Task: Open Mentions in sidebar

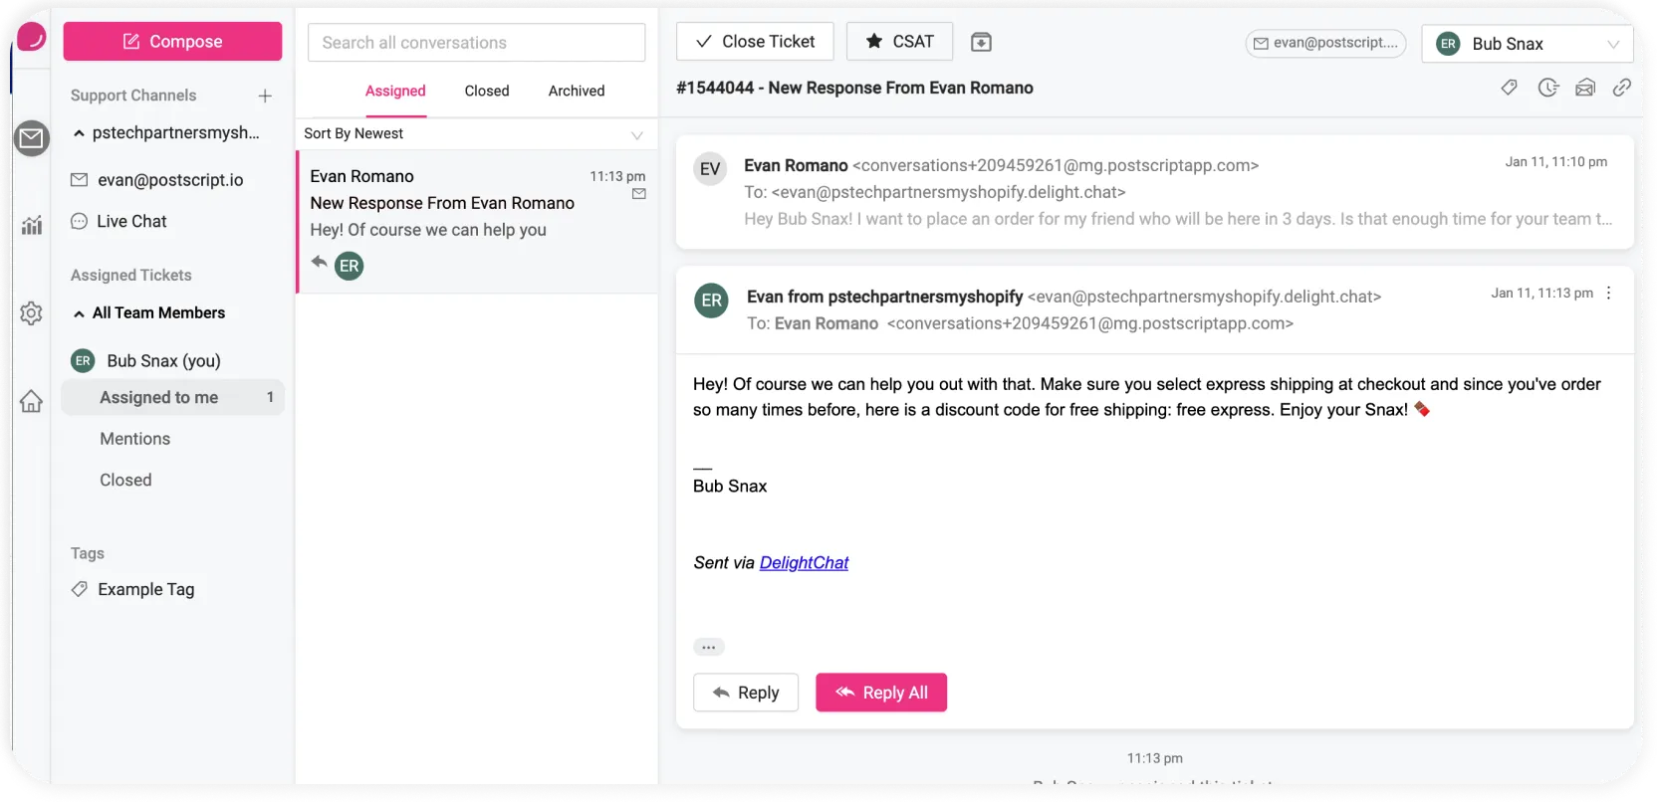Action: pyautogui.click(x=134, y=439)
